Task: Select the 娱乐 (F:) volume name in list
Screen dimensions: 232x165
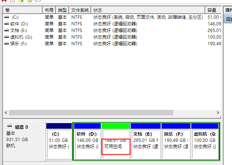Action: 18,43
